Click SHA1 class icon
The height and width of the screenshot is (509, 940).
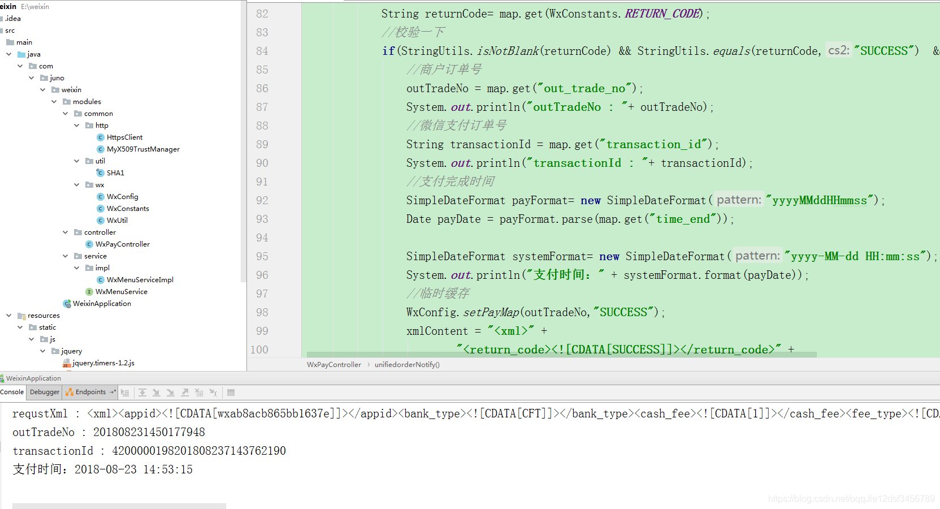[x=101, y=173]
